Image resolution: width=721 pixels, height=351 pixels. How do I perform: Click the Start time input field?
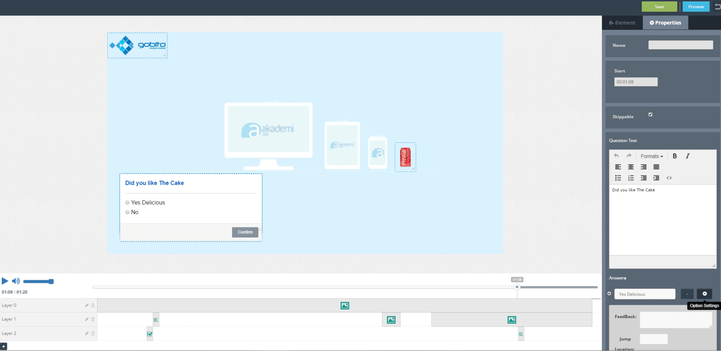[636, 82]
